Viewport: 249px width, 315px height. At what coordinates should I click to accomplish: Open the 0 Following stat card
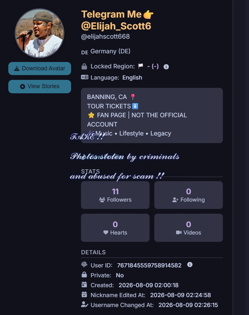(188, 195)
